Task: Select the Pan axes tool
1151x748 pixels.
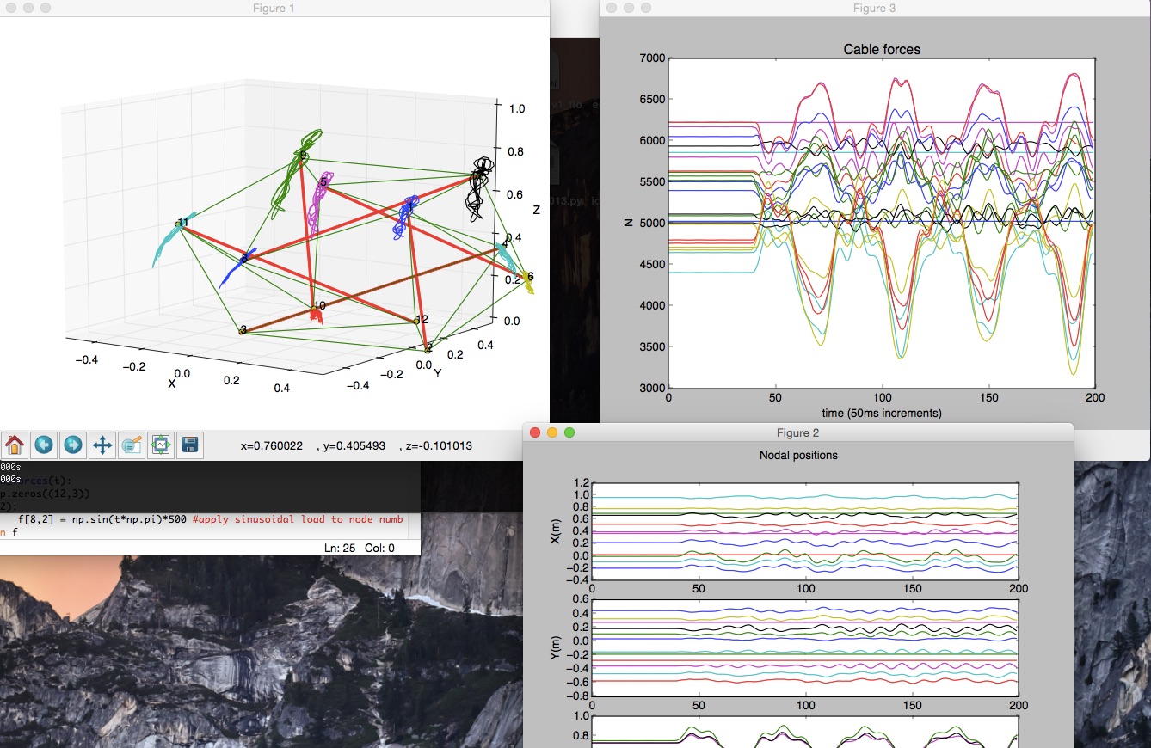Action: point(102,445)
